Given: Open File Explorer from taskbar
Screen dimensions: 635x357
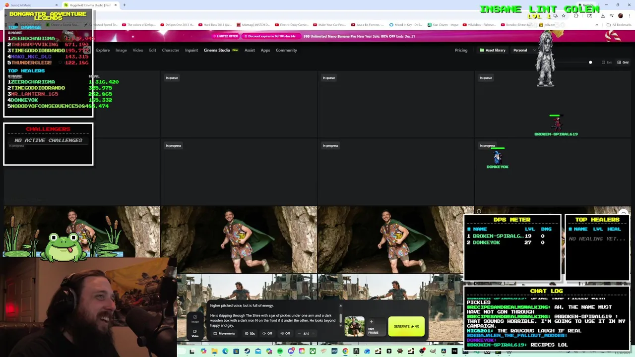Looking at the screenshot, I should pos(214,352).
